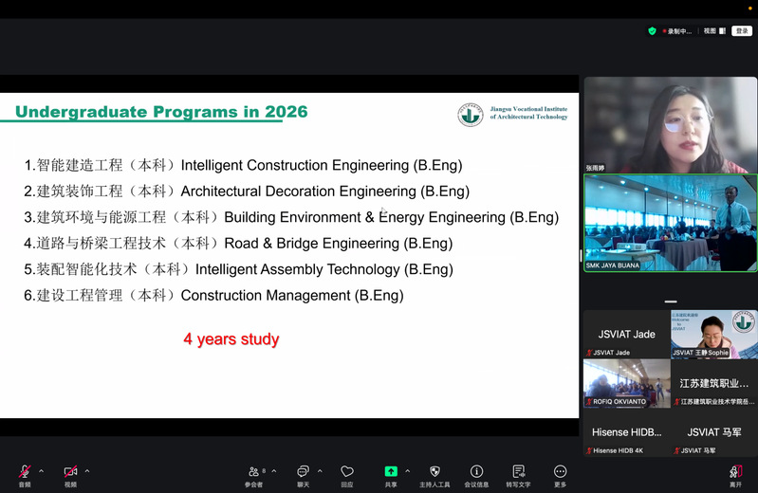Open the participants (参会者) panel

point(253,472)
